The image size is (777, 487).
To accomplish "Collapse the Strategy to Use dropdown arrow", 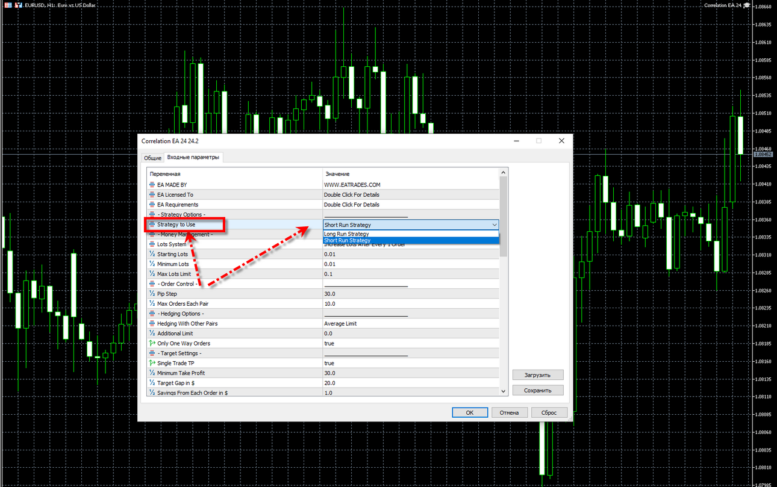I will [495, 225].
